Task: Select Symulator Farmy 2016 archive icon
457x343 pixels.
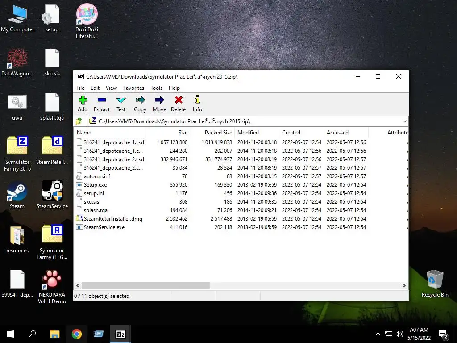Action: pyautogui.click(x=17, y=154)
